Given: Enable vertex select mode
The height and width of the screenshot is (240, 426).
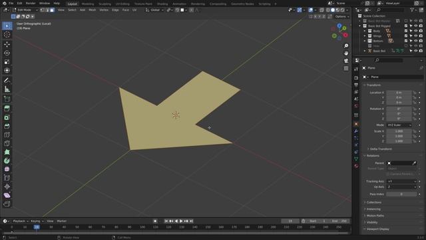Looking at the screenshot, I should [43, 10].
